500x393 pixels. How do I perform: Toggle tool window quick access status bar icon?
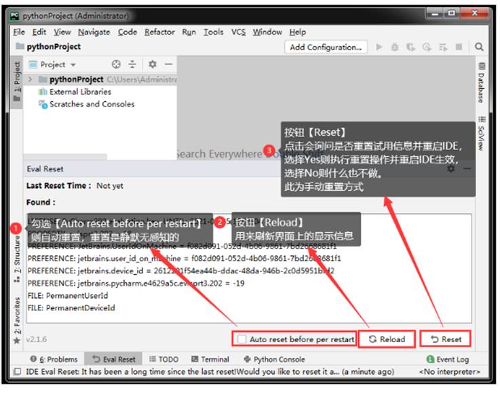[x=18, y=372]
